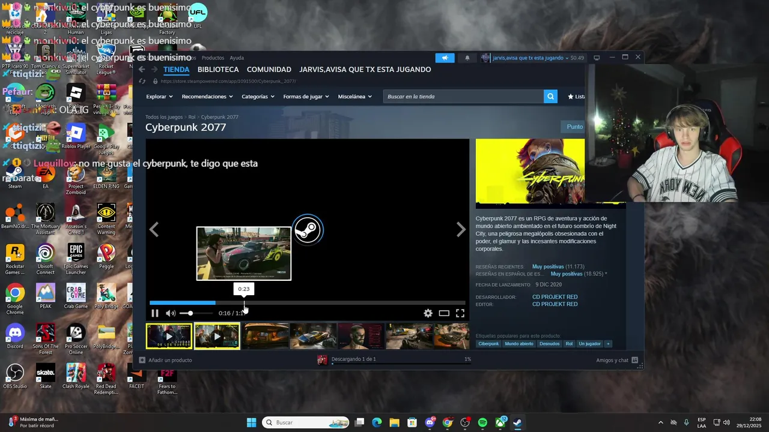Select Un jugador tag
The image size is (769, 432).
(x=589, y=344)
